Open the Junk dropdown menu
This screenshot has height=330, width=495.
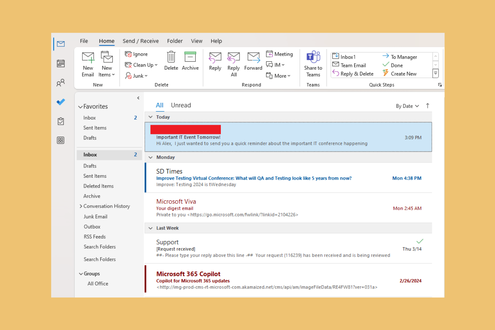tap(136, 76)
